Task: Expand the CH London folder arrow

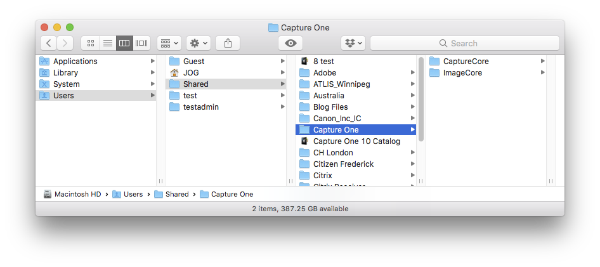Action: coord(412,153)
